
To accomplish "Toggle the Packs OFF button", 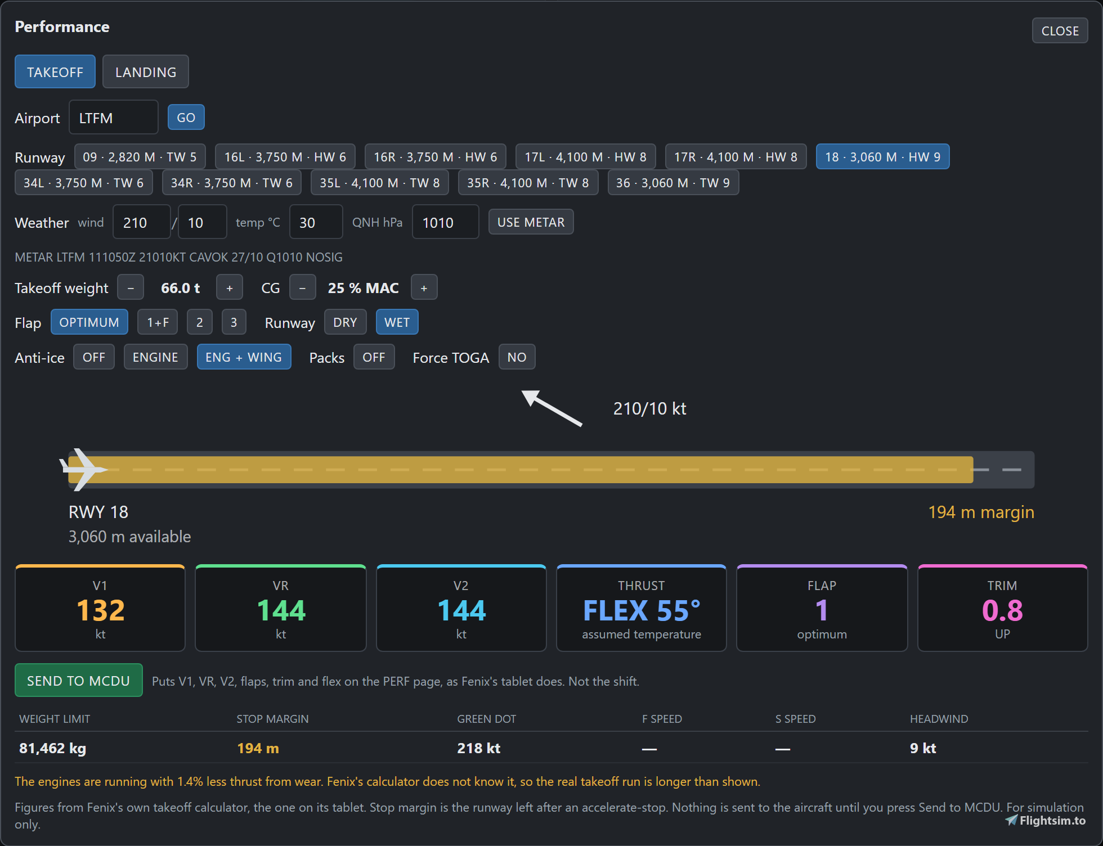I will (374, 357).
